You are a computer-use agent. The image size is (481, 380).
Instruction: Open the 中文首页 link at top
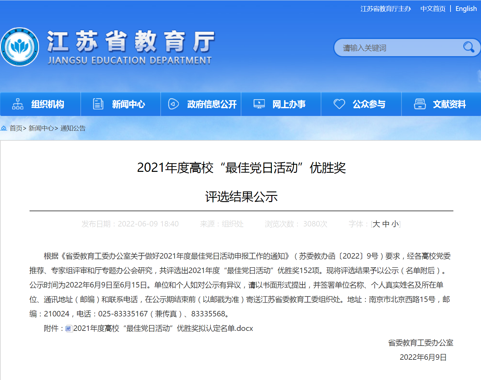pyautogui.click(x=433, y=9)
